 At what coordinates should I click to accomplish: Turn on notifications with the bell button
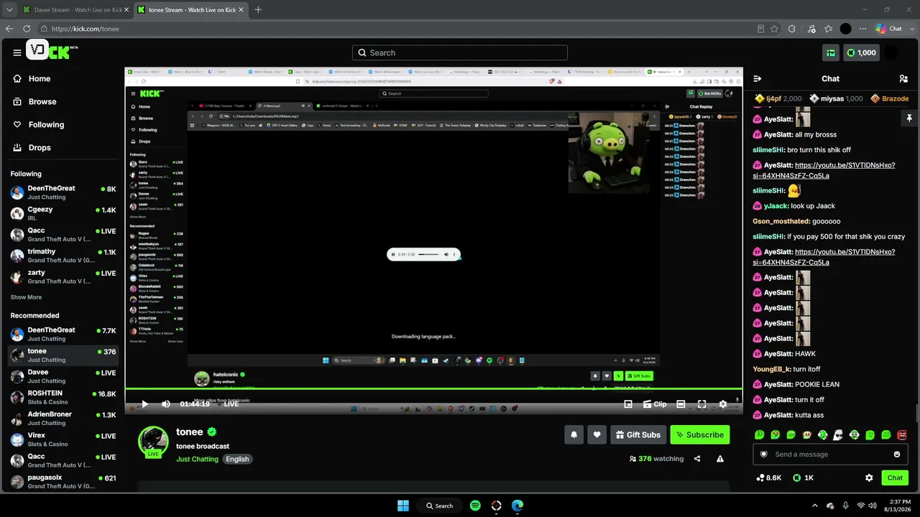[574, 434]
